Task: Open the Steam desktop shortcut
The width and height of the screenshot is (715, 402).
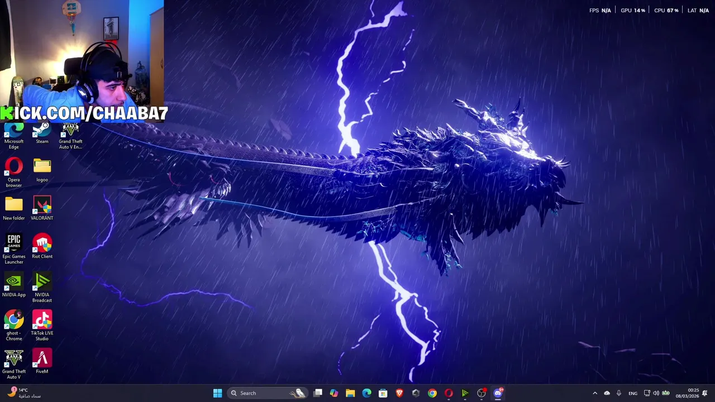Action: coord(42,134)
